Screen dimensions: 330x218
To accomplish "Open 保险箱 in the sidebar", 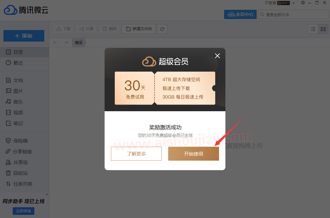I will 24,141.
